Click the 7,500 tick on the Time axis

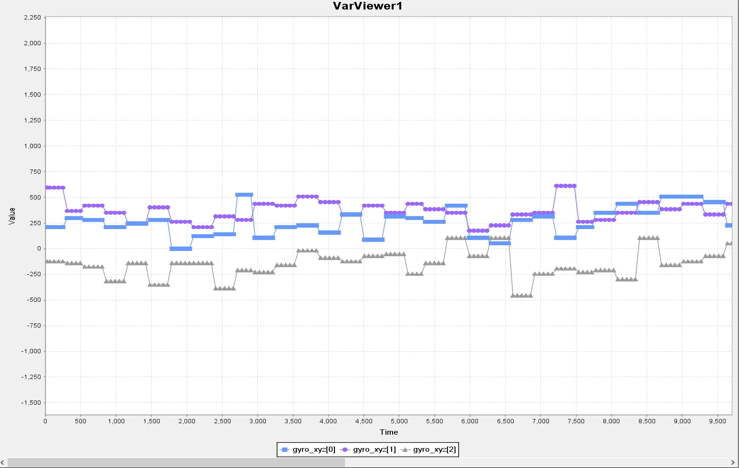(x=576, y=421)
